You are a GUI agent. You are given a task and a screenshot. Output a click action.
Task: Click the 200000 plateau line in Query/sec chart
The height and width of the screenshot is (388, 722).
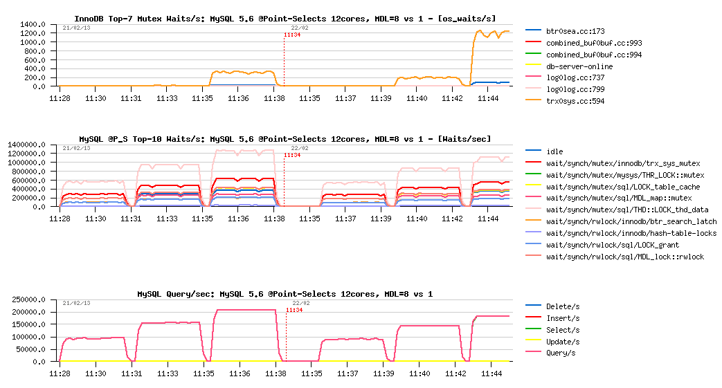click(x=246, y=310)
